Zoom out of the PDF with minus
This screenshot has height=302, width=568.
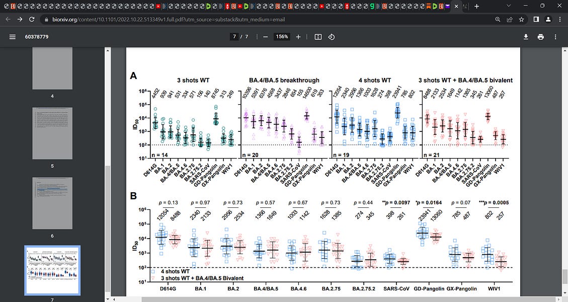coord(264,36)
